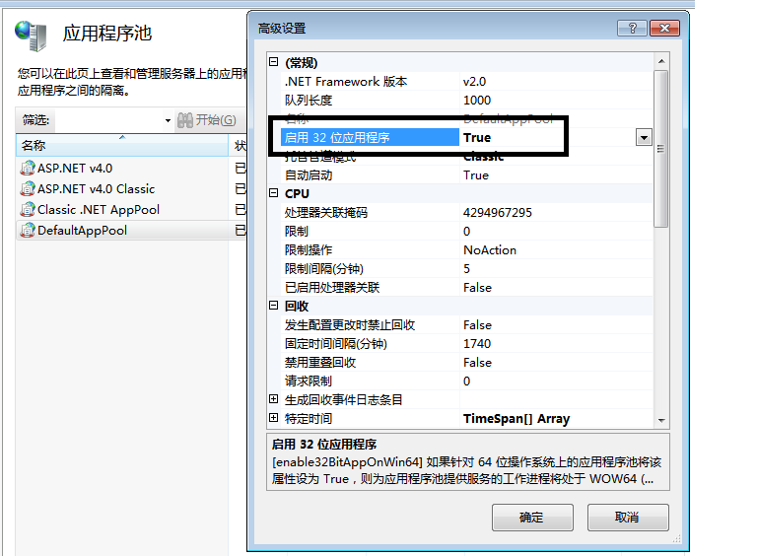
Task: Click the 1000 queue length value
Action: tap(477, 101)
